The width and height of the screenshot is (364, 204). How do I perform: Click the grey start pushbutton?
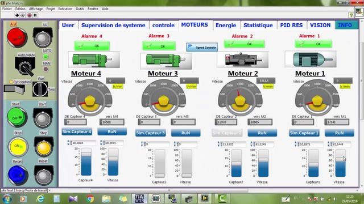(43, 118)
